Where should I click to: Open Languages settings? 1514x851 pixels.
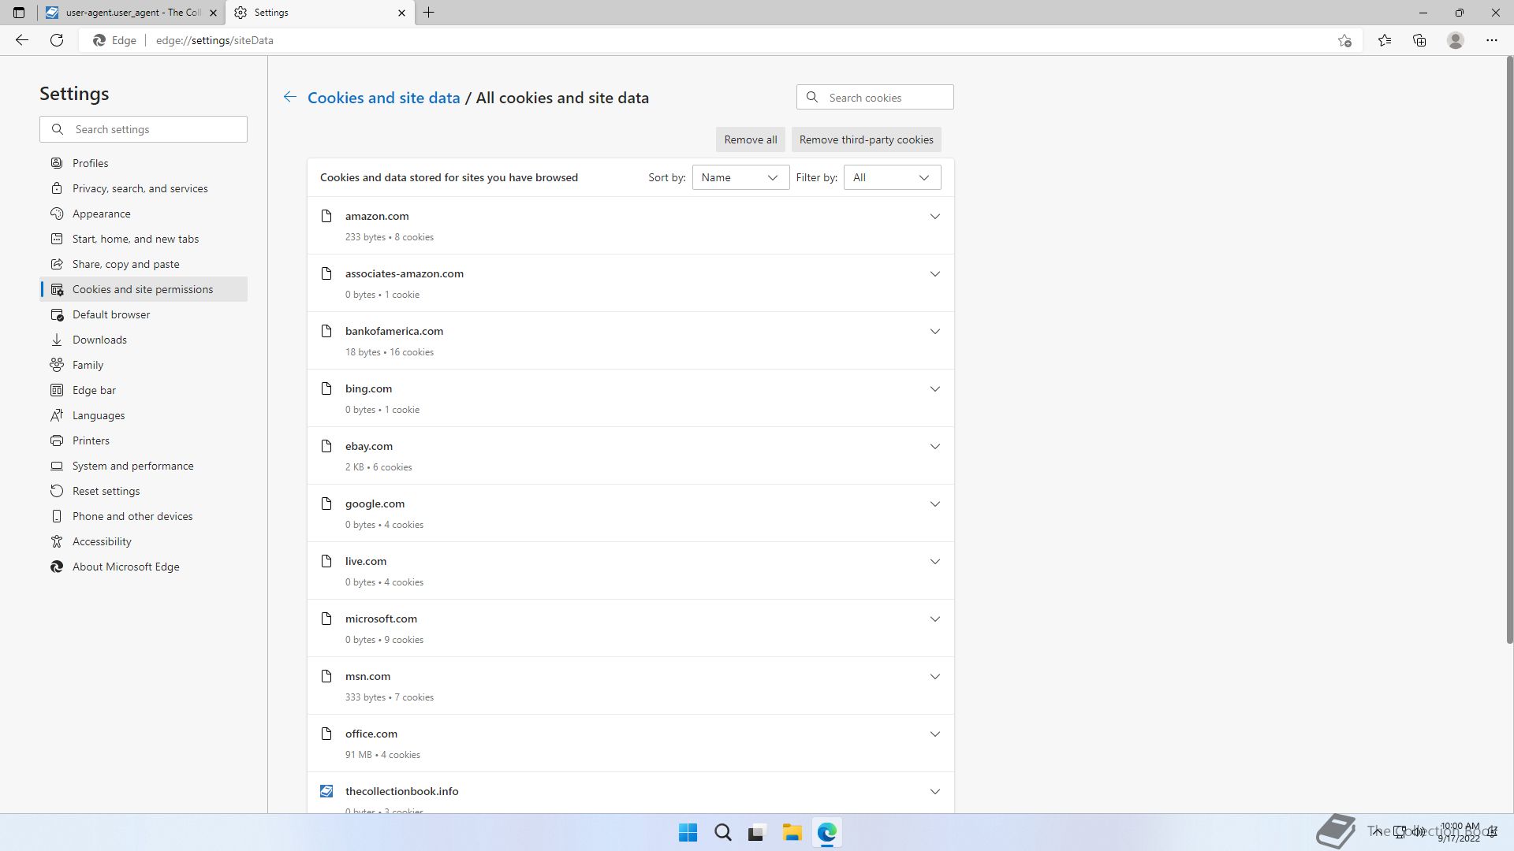click(144, 415)
